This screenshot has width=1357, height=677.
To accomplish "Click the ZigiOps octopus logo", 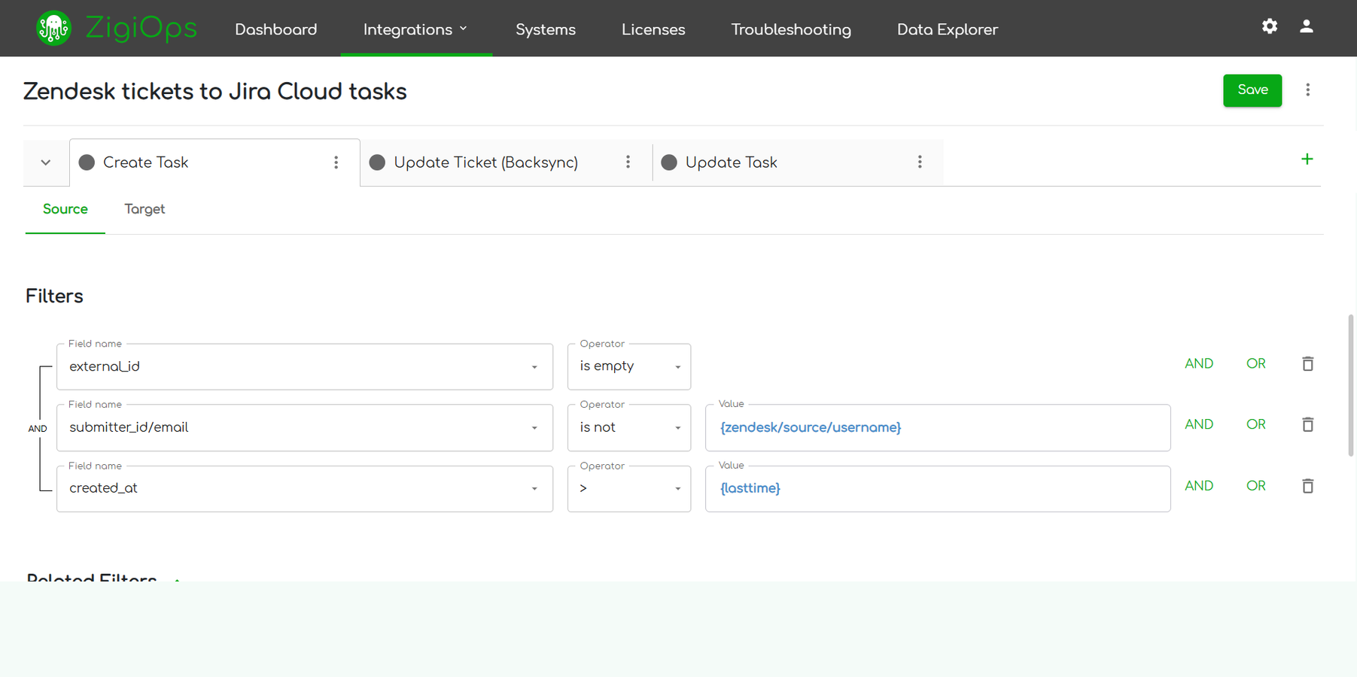I will coord(53,29).
